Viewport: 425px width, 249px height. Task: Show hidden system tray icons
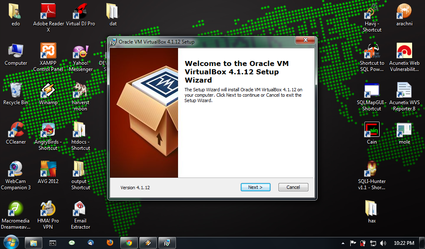[x=343, y=243]
